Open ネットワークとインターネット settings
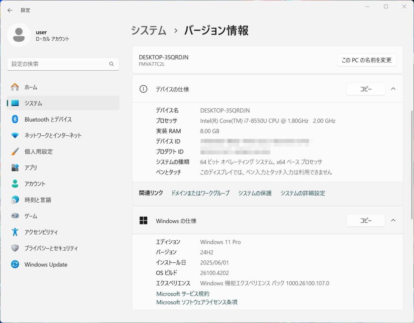 [63, 136]
